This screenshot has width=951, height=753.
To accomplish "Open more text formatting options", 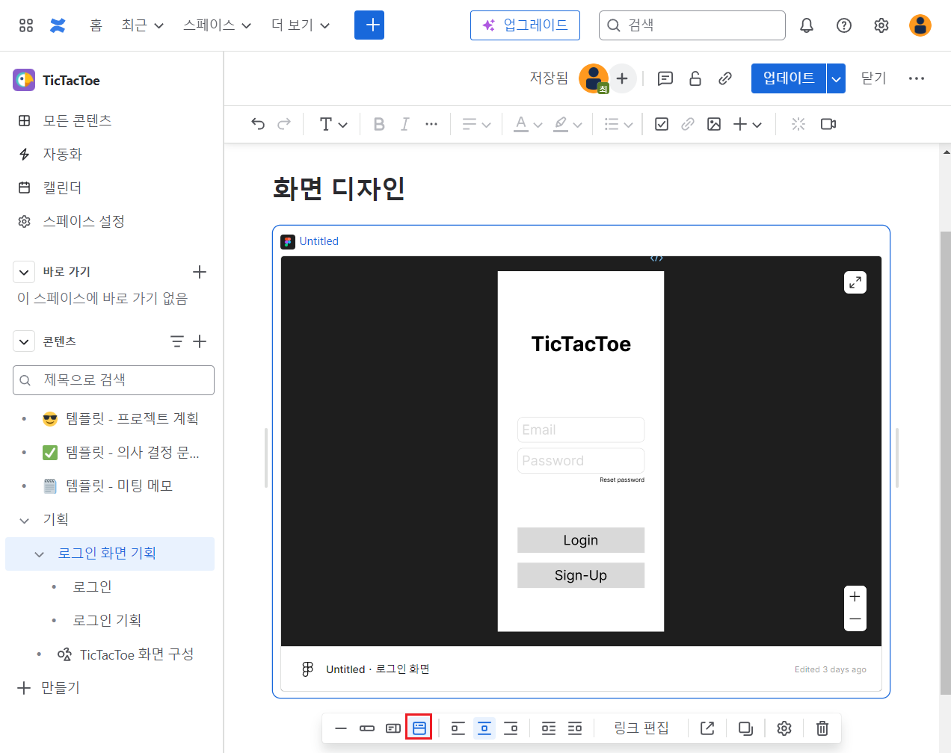I will 431,124.
